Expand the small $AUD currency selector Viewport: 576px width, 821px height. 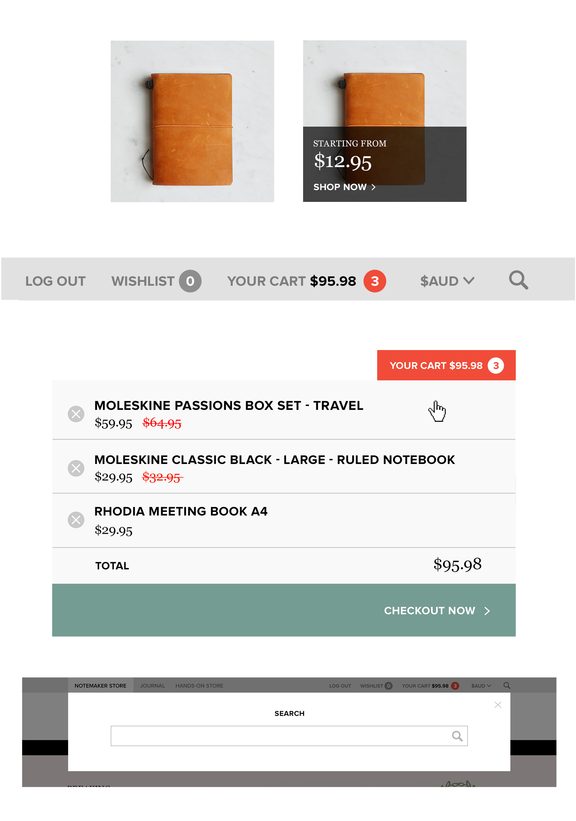coord(481,686)
